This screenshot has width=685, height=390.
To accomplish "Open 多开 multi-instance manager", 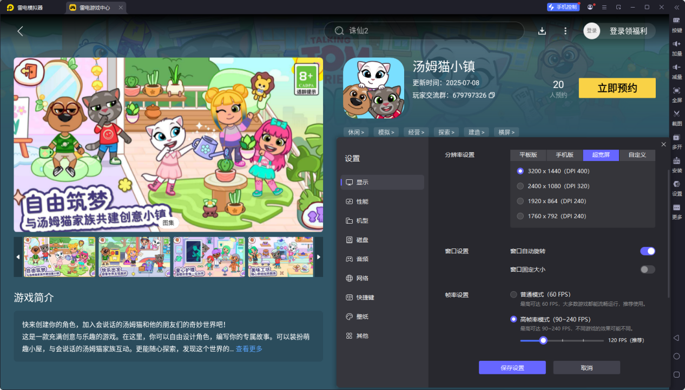I will point(677,141).
